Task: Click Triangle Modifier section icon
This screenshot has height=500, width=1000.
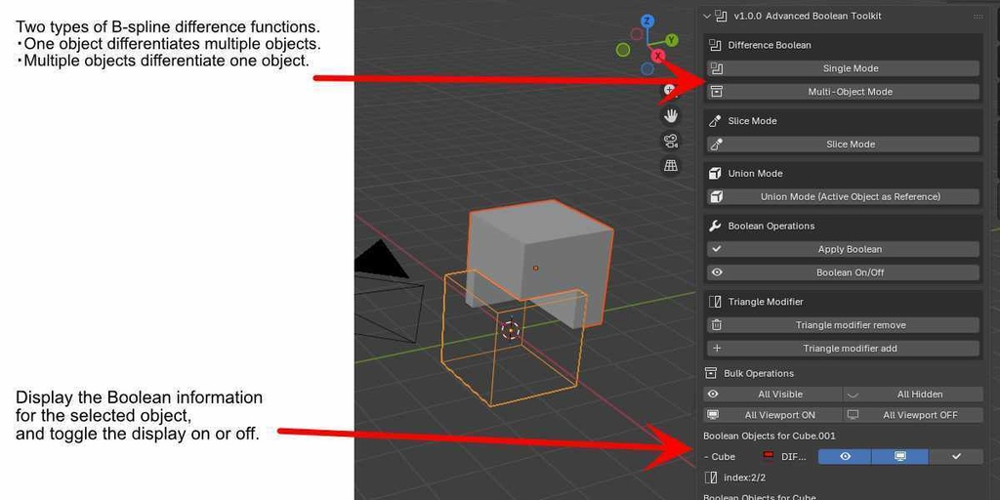Action: pyautogui.click(x=716, y=302)
